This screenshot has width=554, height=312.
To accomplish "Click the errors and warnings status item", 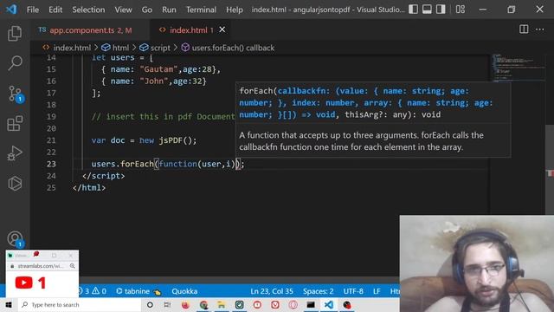I will [x=93, y=291].
